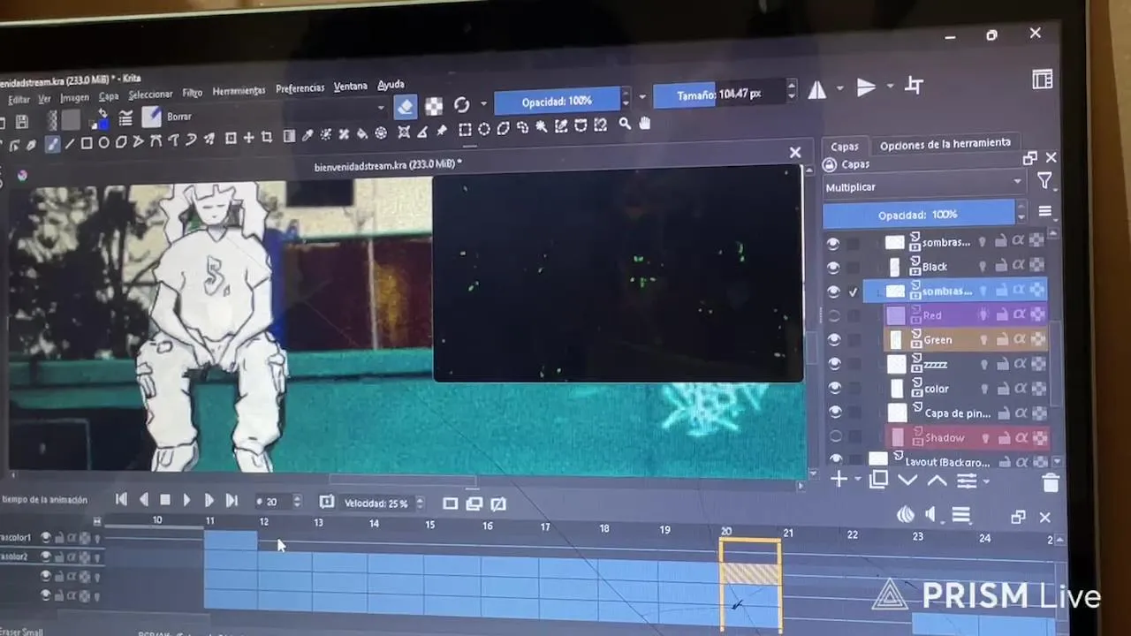Open dropdown next to reload preset icon
This screenshot has width=1131, height=636.
(x=483, y=104)
